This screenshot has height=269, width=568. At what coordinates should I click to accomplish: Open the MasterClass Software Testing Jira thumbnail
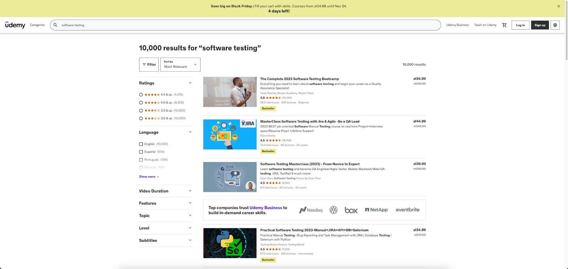pyautogui.click(x=230, y=134)
